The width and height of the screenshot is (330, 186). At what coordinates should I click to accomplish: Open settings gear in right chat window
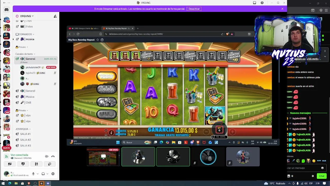pyautogui.click(x=313, y=176)
